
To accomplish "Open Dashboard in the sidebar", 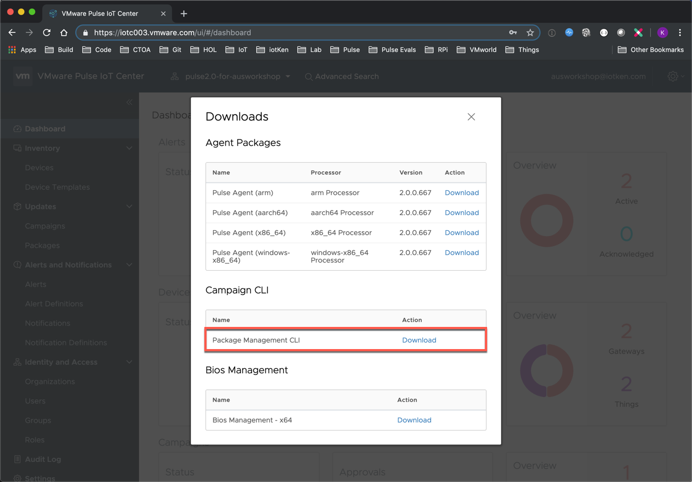I will 69,129.
